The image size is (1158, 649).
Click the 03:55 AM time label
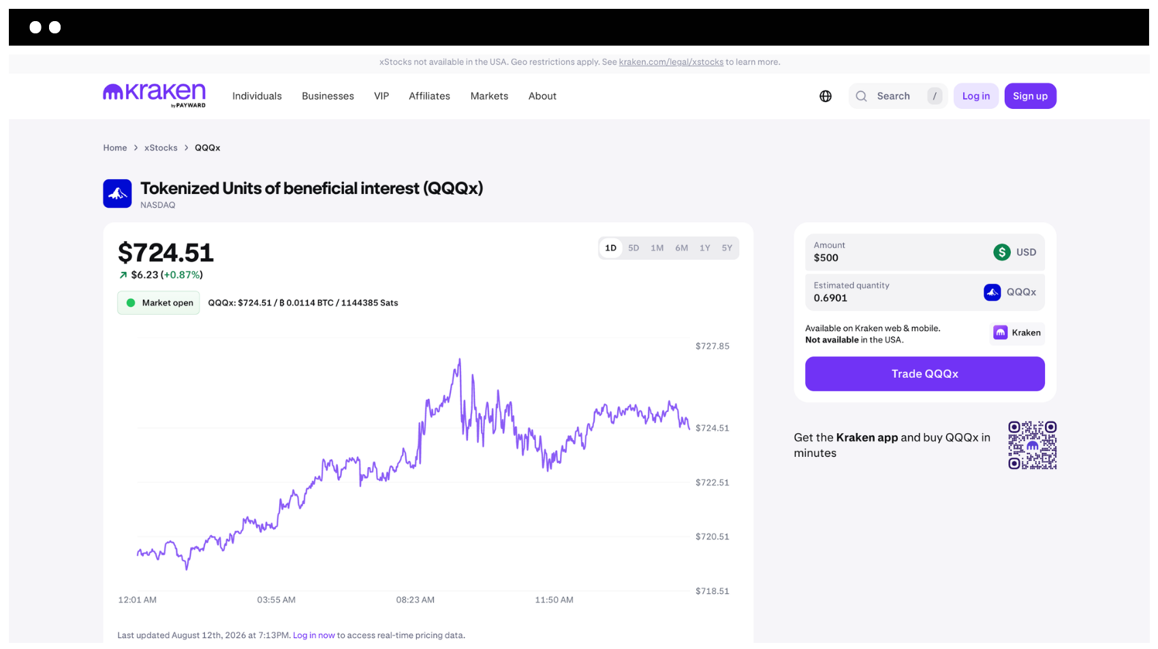point(277,600)
